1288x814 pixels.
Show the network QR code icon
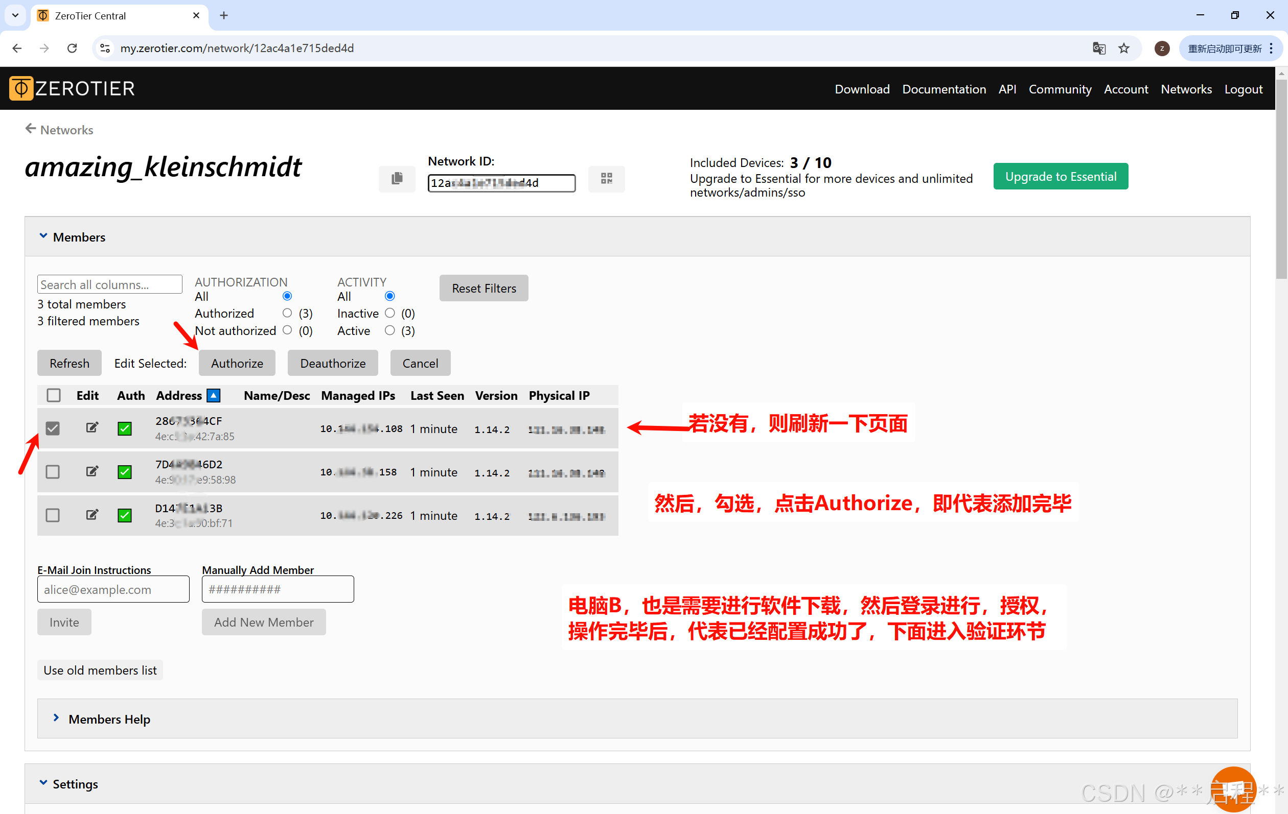[x=606, y=179]
